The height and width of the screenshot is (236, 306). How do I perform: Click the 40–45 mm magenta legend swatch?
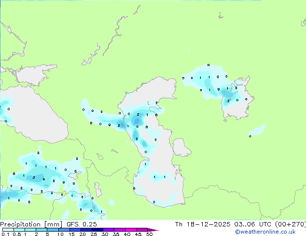131,230
